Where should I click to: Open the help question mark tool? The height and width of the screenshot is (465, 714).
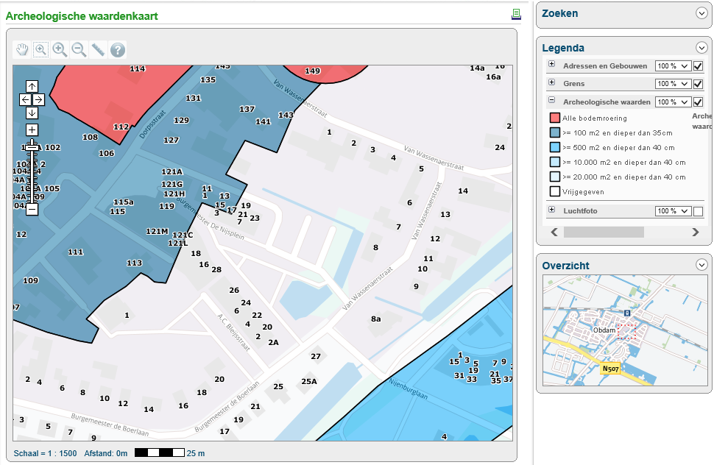point(118,49)
